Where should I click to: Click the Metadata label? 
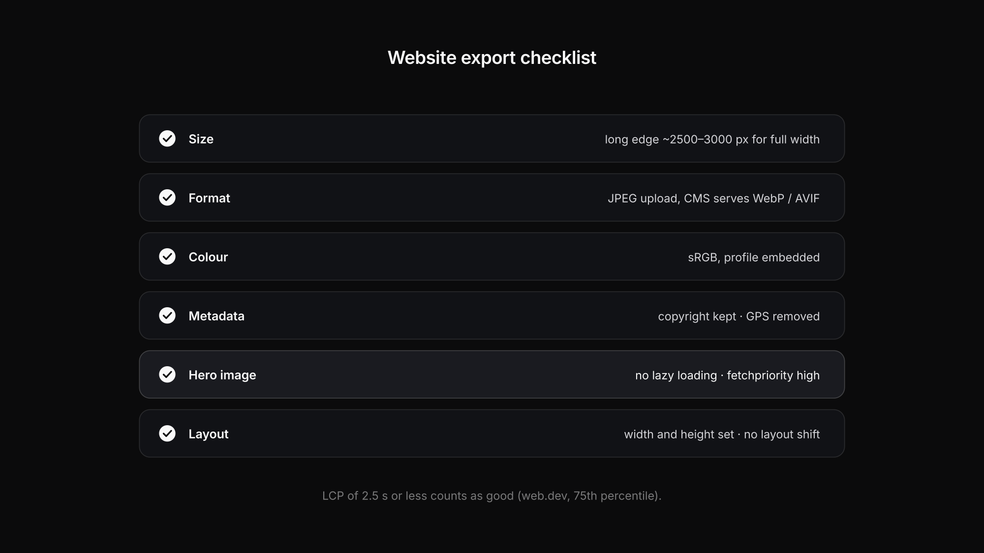tap(216, 316)
